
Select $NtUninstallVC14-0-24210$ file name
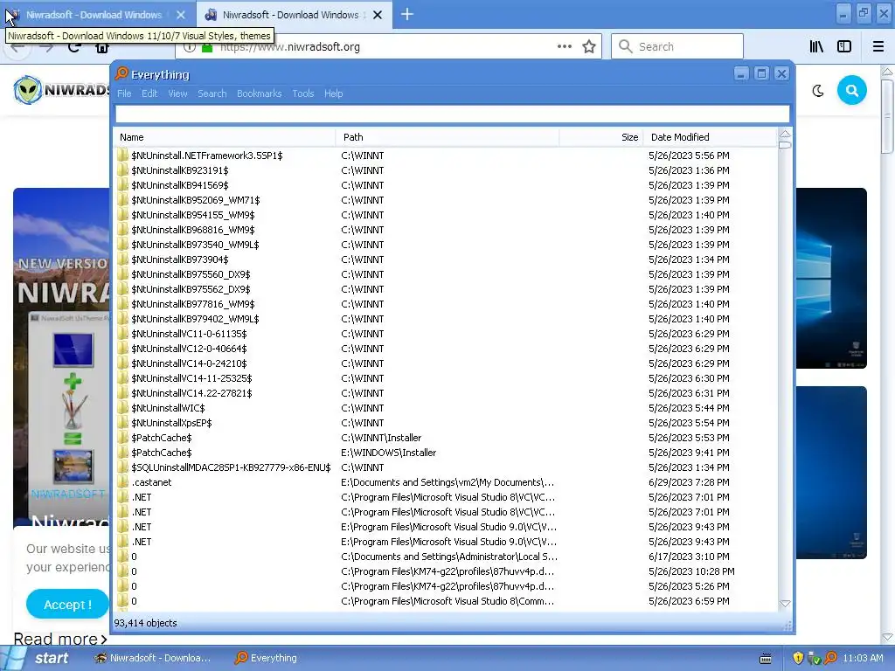point(189,363)
